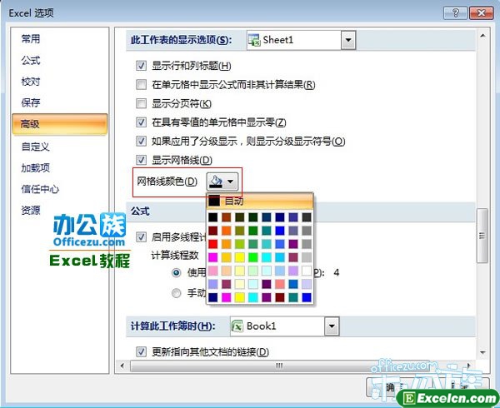Toggle 在具有零值的单元格中显示零(Z)
Viewport: 500px width, 408px height.
click(x=142, y=122)
